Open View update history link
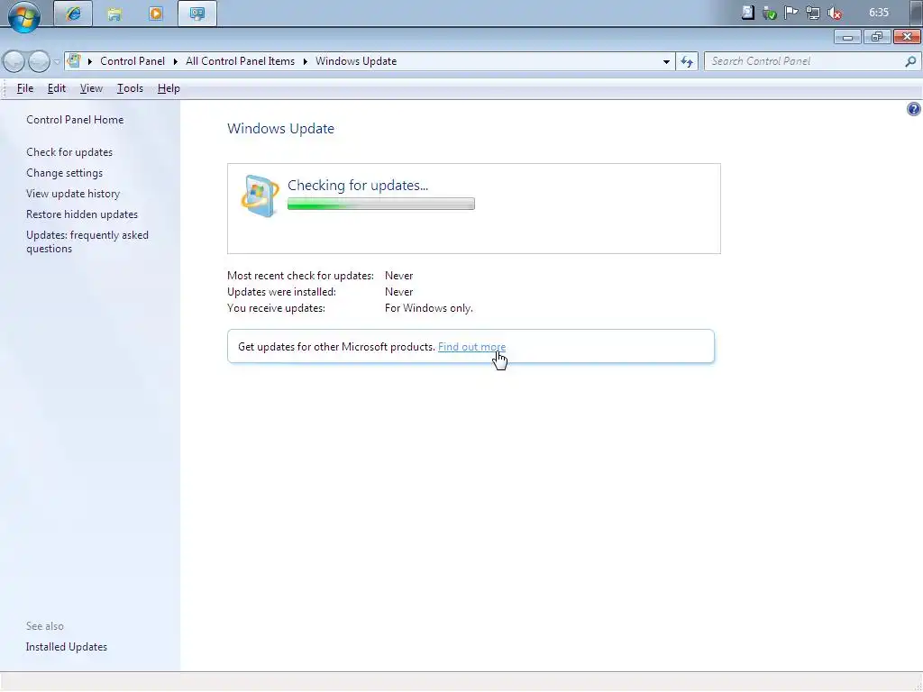Viewport: 923px width, 692px height. click(73, 193)
